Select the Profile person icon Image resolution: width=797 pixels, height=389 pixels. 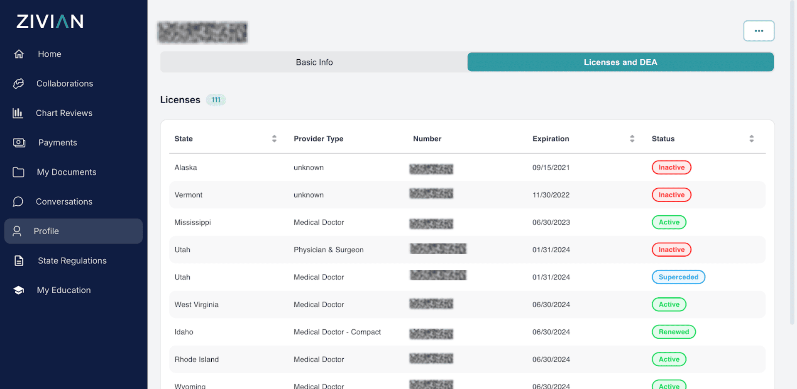tap(17, 231)
